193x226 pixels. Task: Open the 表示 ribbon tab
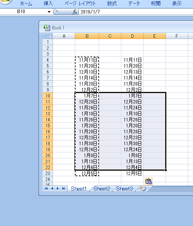tap(177, 4)
